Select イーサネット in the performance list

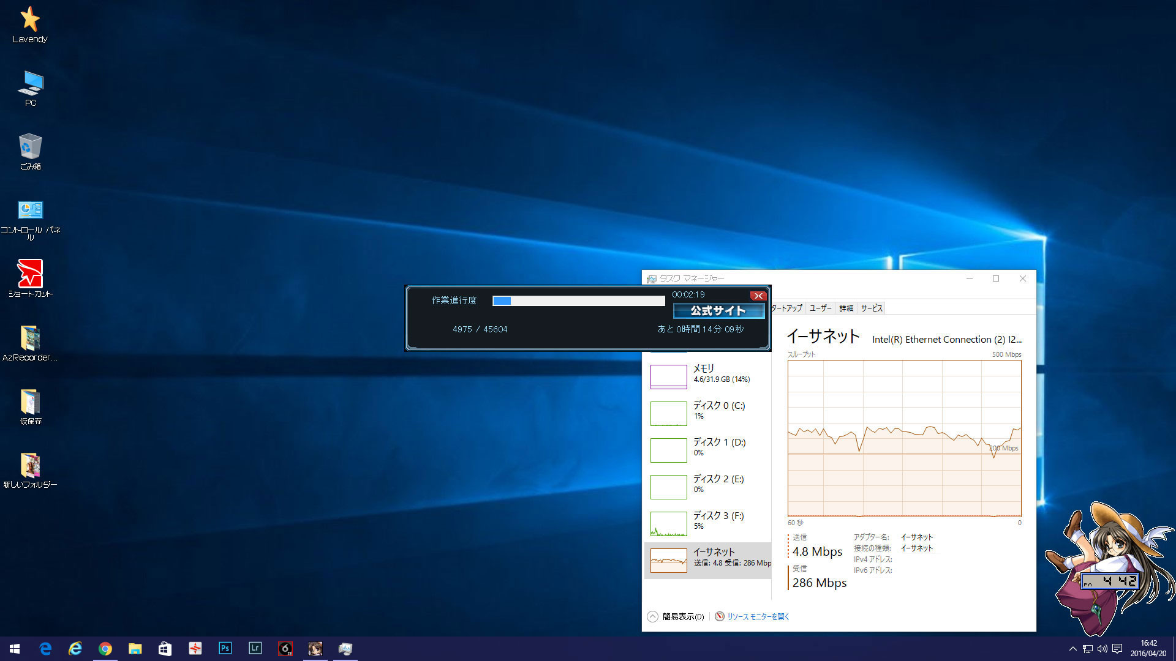point(707,560)
